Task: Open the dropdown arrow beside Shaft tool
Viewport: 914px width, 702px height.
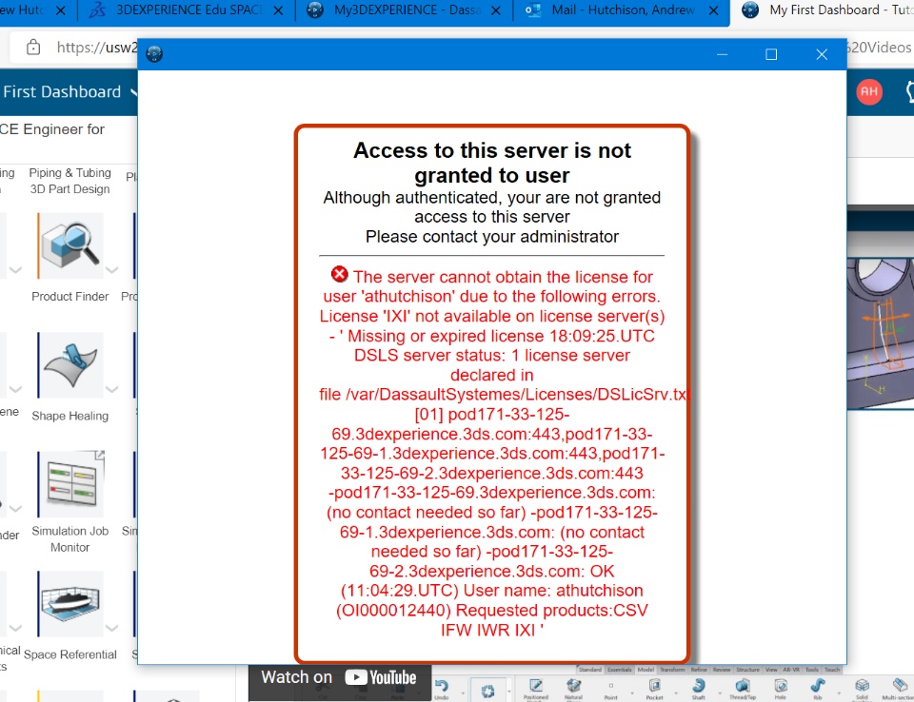Action: click(720, 692)
